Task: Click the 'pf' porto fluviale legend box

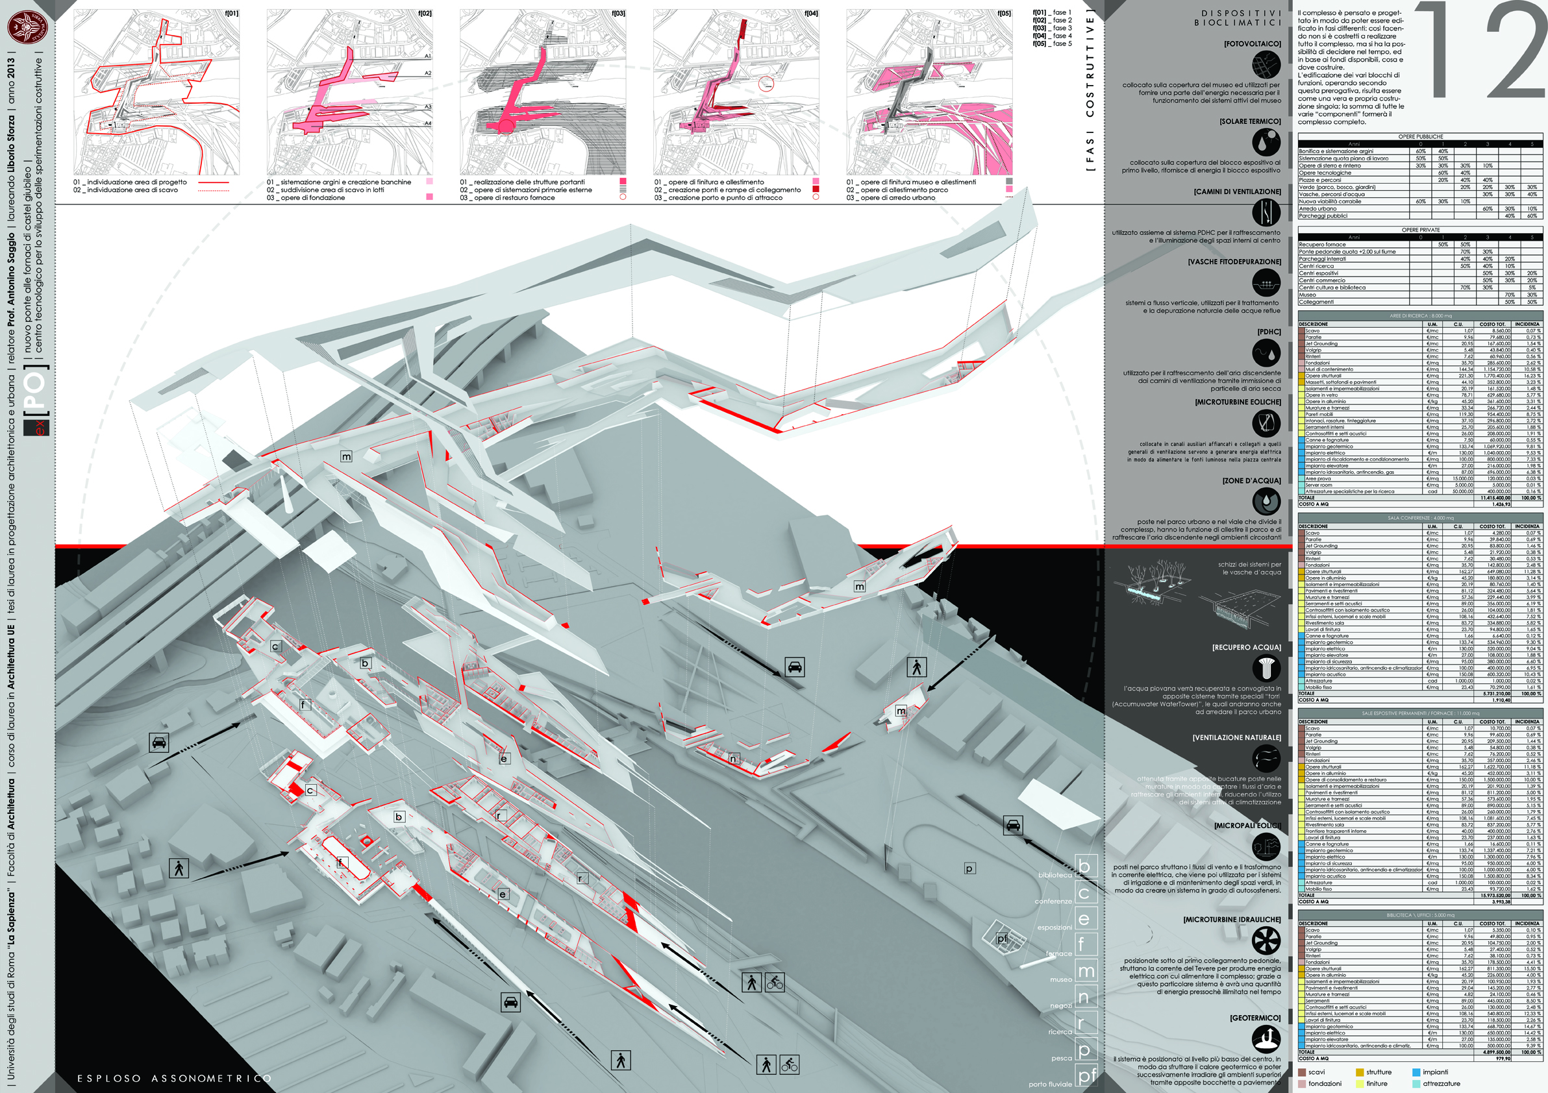Action: tap(1086, 1076)
